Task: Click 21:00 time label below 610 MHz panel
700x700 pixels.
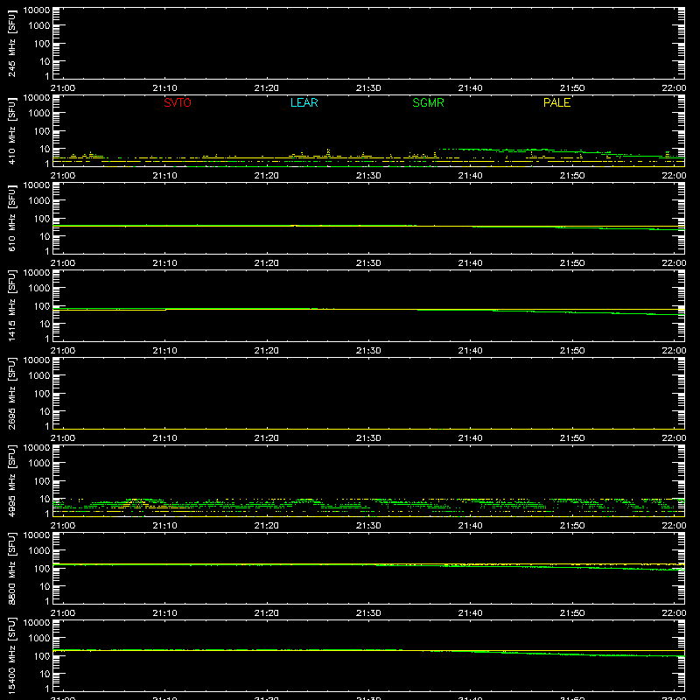Action: tap(63, 263)
